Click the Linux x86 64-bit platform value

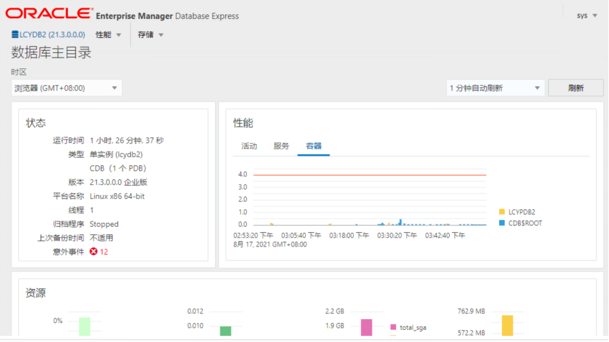click(x=117, y=196)
